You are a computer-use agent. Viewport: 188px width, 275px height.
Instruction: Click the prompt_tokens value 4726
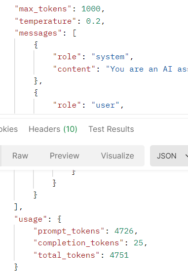(124, 231)
